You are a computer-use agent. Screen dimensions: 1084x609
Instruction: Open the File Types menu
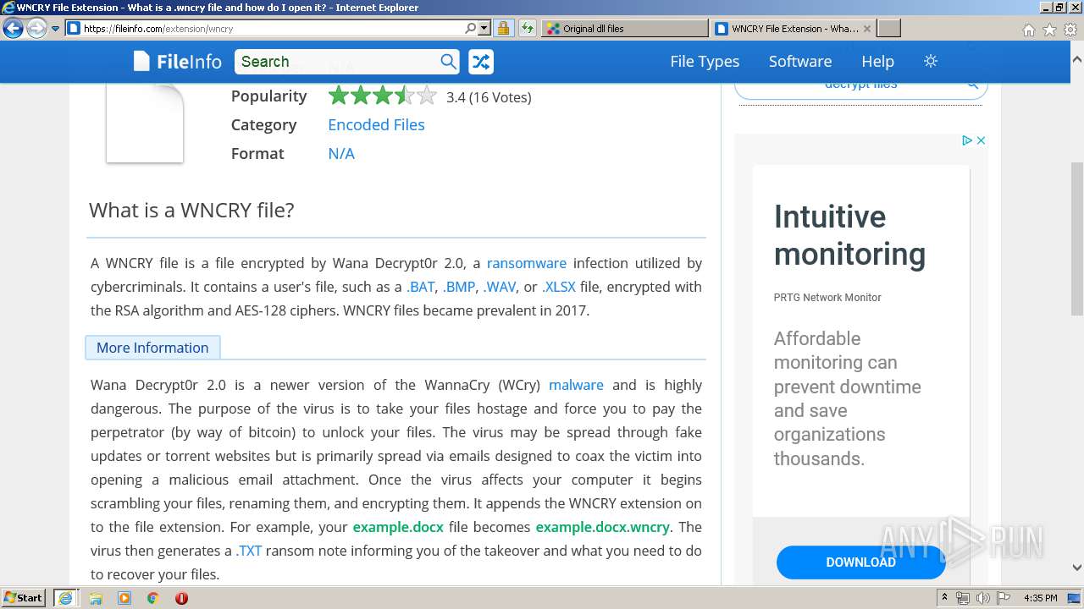point(705,62)
